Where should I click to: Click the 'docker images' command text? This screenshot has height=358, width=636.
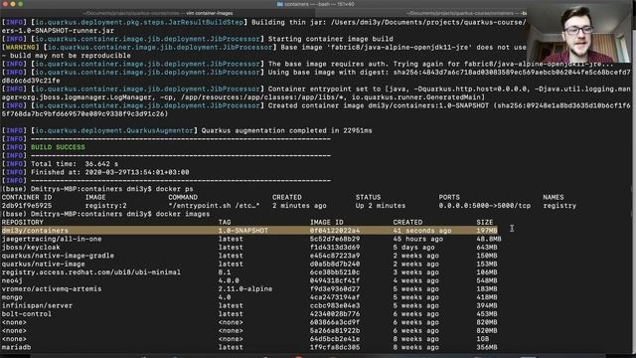coord(183,214)
